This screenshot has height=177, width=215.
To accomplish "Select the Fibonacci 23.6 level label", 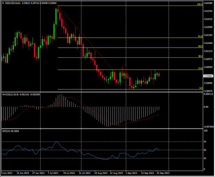I will click(x=200, y=68).
